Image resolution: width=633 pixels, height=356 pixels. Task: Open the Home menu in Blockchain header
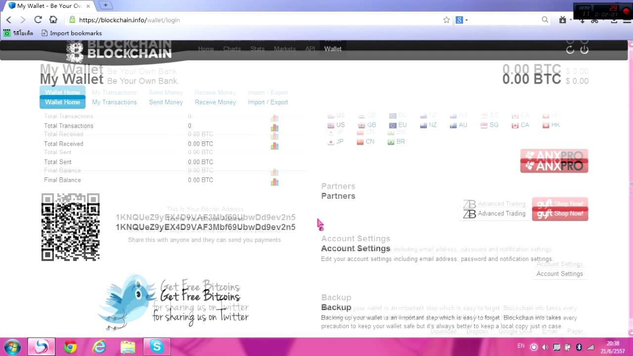click(x=206, y=49)
